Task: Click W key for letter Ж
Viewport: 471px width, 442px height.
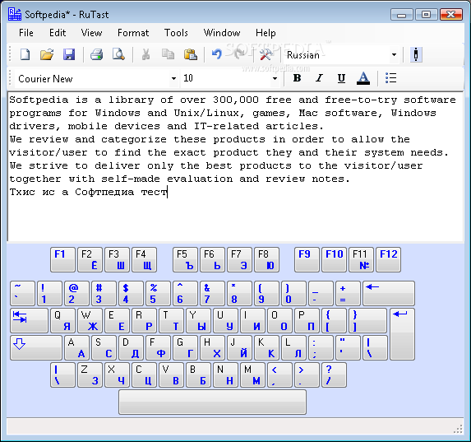Action: tap(90, 320)
